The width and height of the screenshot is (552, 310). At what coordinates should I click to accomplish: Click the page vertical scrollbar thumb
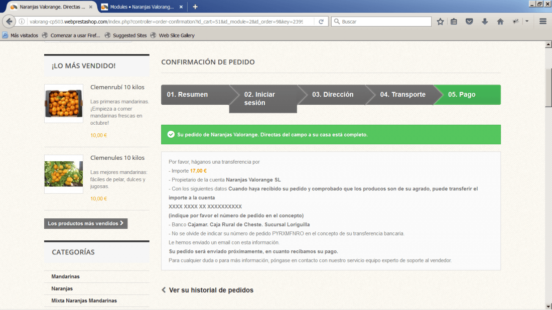pos(548,88)
